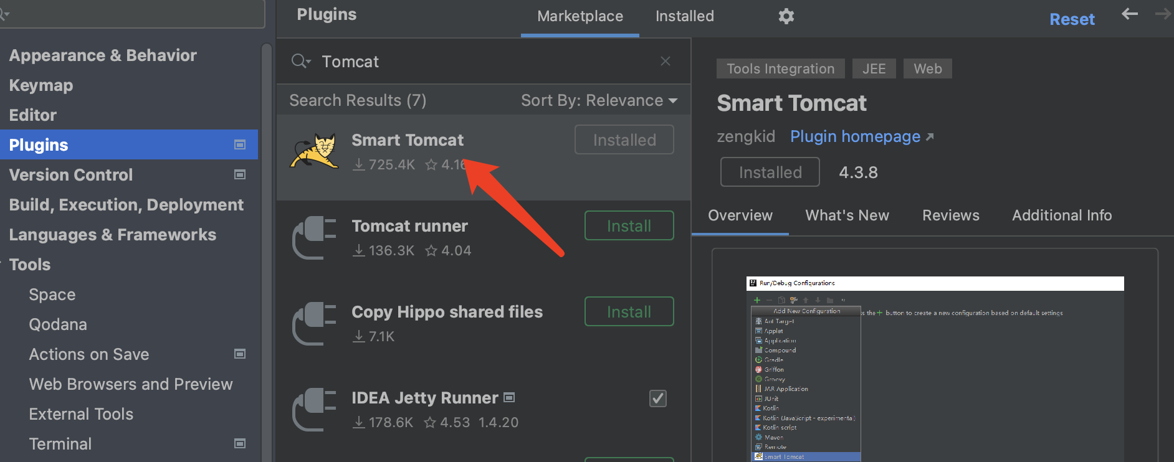1174x462 pixels.
Task: Open the plugins settings gear menu
Action: click(786, 16)
